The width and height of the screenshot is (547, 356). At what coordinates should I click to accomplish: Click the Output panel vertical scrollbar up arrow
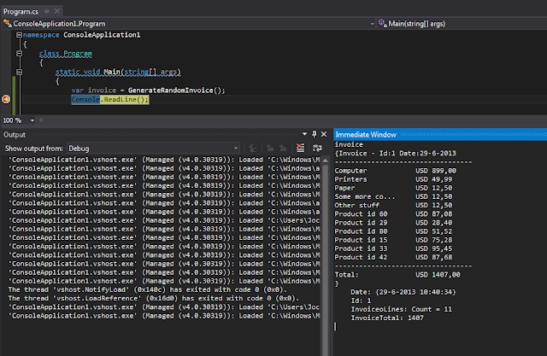coord(325,160)
